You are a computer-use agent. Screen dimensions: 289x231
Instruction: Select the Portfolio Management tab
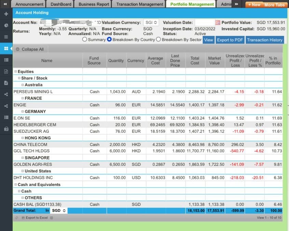pyautogui.click(x=191, y=4)
